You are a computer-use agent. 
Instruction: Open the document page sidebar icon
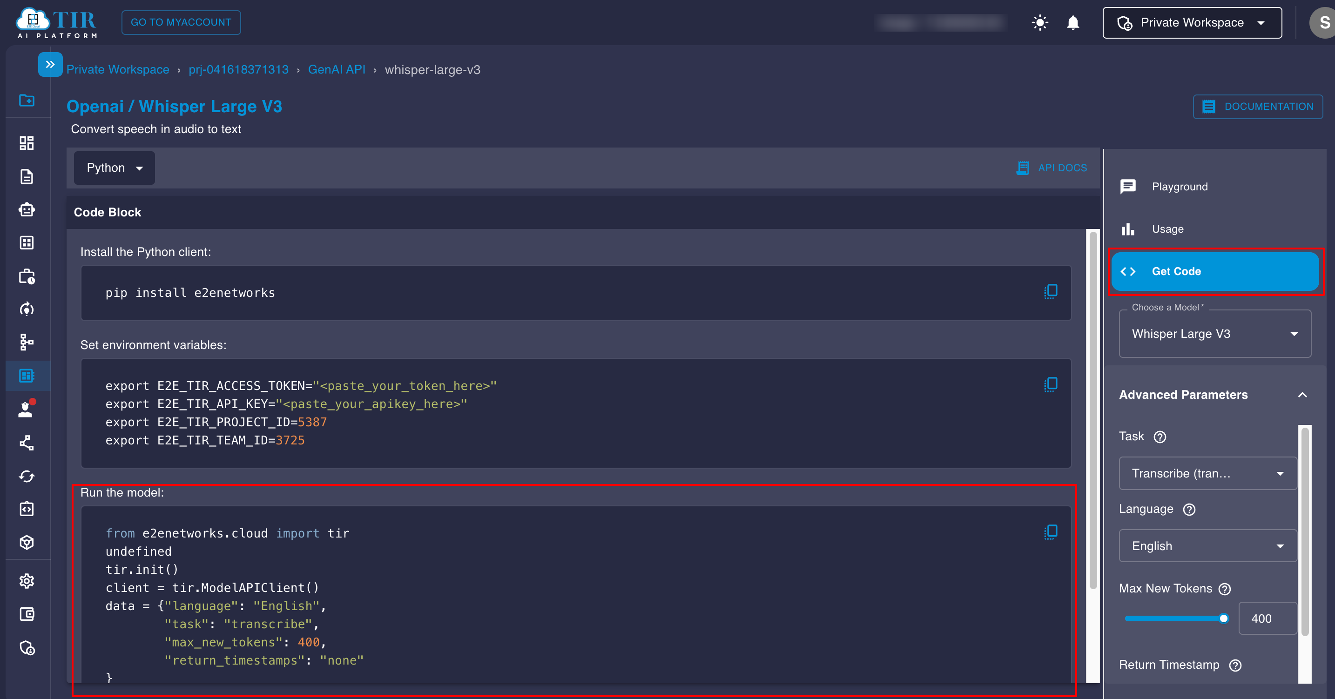pos(27,177)
